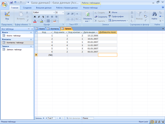Viewport: 165px width, 124px height.
Task: Switch to the Главная ribbon tab
Action: click(x=15, y=8)
